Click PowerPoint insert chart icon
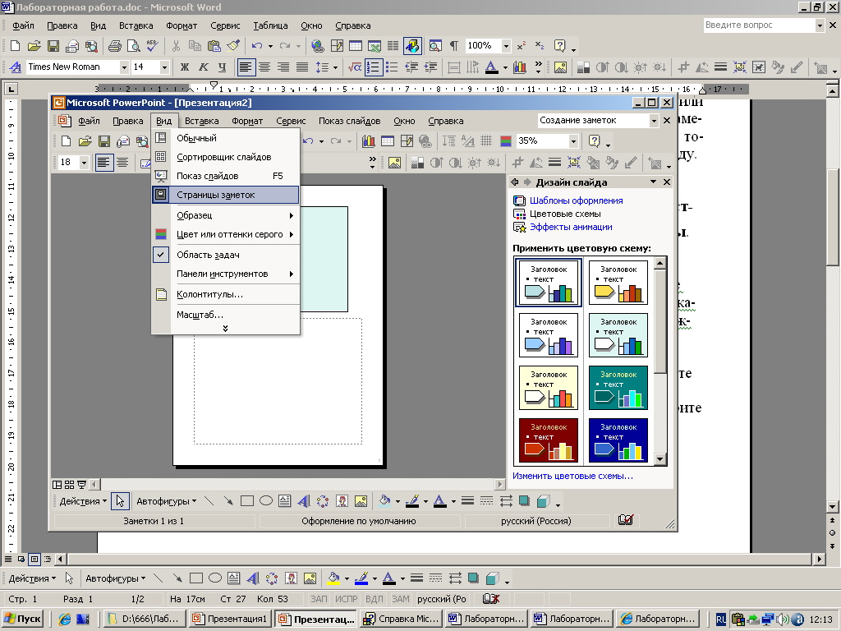 pyautogui.click(x=369, y=141)
